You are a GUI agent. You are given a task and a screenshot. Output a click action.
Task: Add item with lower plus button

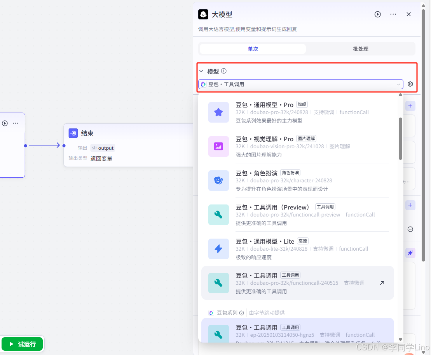[x=410, y=205]
